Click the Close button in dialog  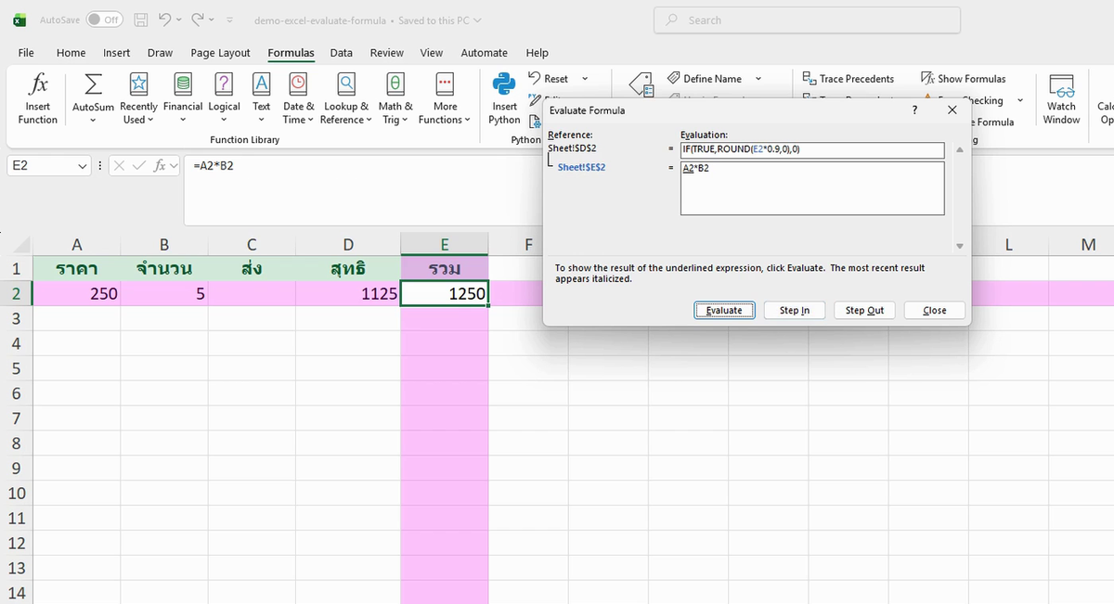(935, 310)
